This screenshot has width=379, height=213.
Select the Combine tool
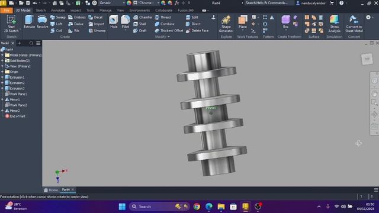(165, 24)
